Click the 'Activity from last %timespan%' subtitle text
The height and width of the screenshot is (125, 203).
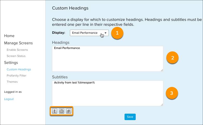click(x=75, y=82)
